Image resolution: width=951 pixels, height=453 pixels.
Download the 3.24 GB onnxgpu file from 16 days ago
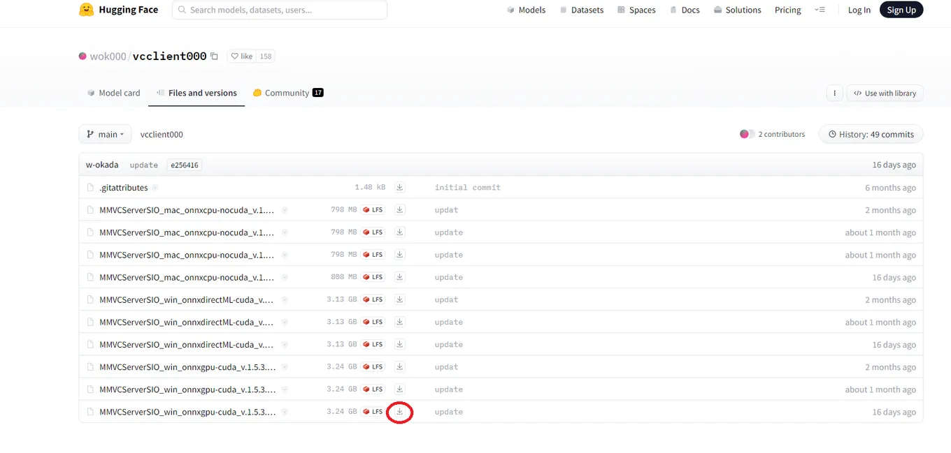click(x=399, y=411)
